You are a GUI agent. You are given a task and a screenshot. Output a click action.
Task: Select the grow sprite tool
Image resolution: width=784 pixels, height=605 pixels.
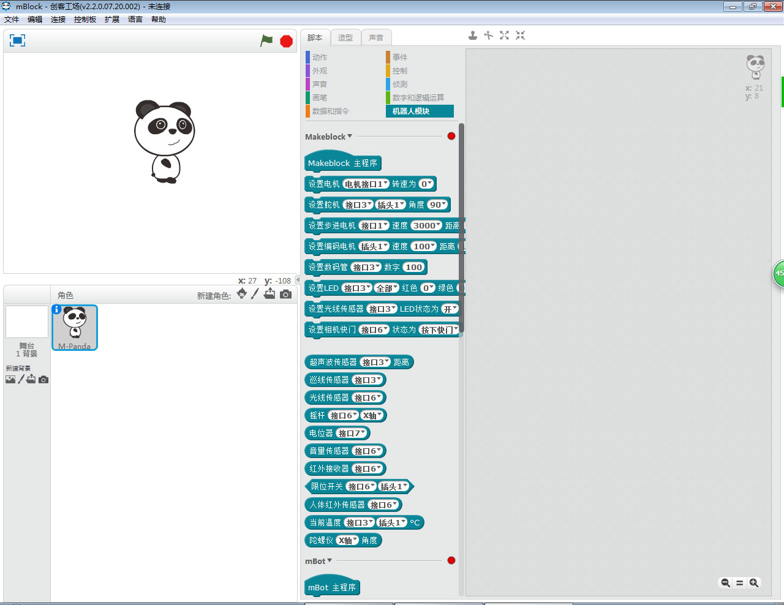504,36
